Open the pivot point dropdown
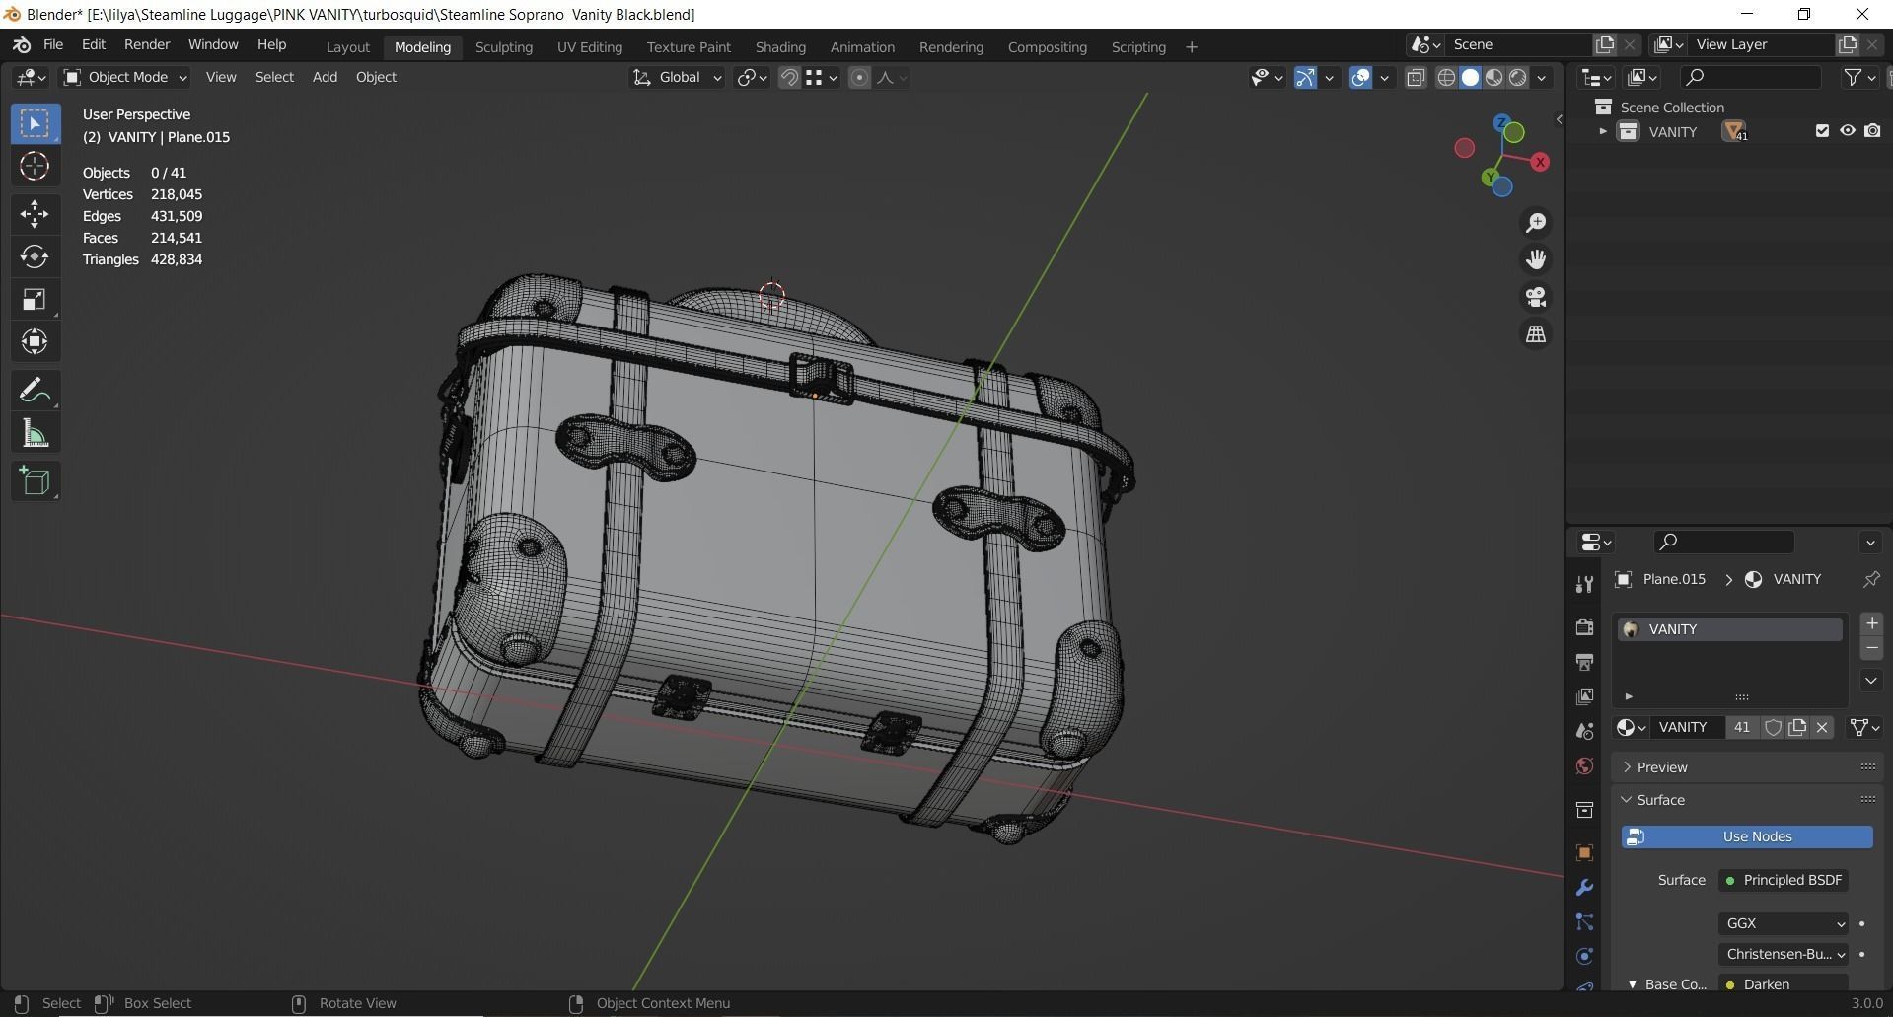 (752, 77)
